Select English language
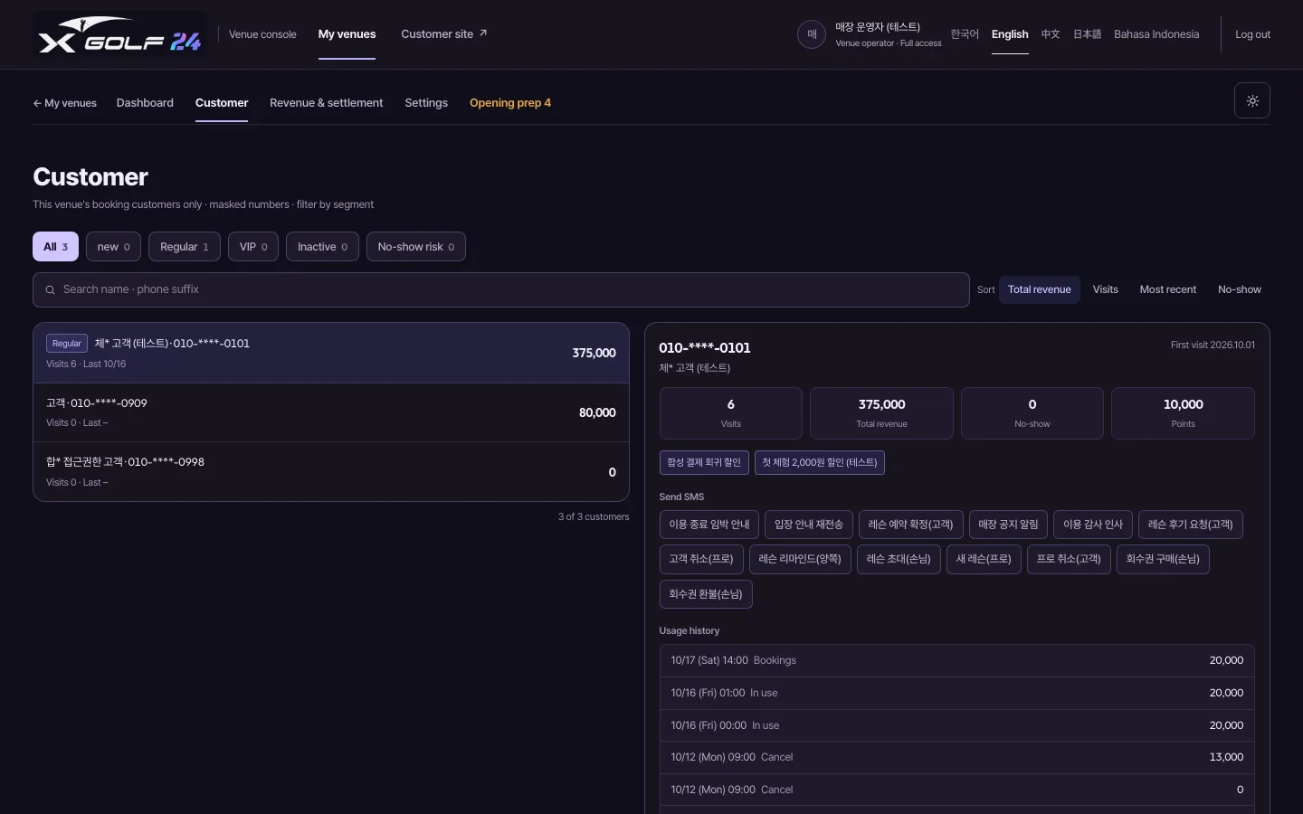The image size is (1303, 814). [x=1010, y=34]
